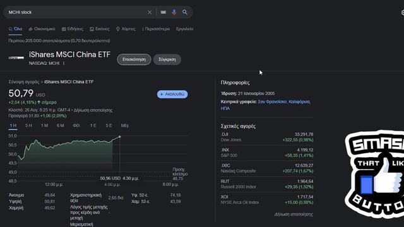The height and width of the screenshot is (227, 404).
Task: Open the RUT Russell 2000 Index row
Action: point(267,184)
